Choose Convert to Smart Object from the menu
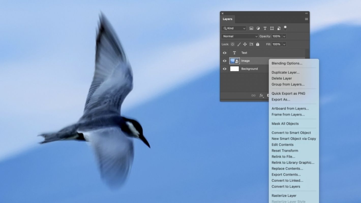Screen dimensions: 361x203 291,132
